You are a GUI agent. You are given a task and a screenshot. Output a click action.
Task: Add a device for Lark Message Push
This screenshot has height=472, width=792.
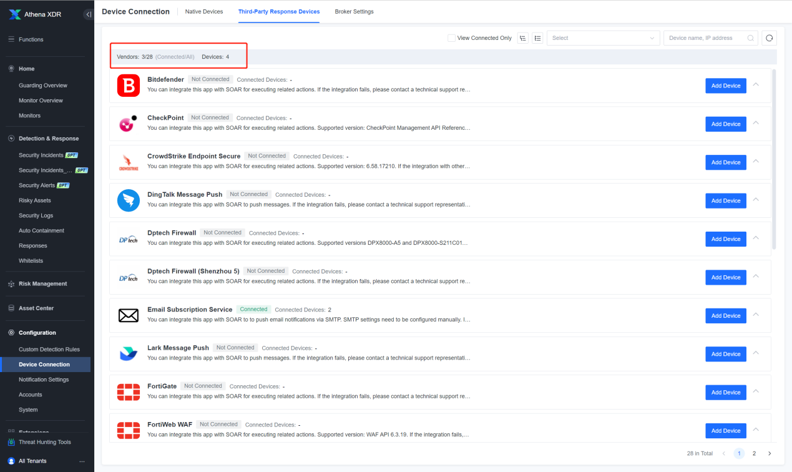(726, 354)
